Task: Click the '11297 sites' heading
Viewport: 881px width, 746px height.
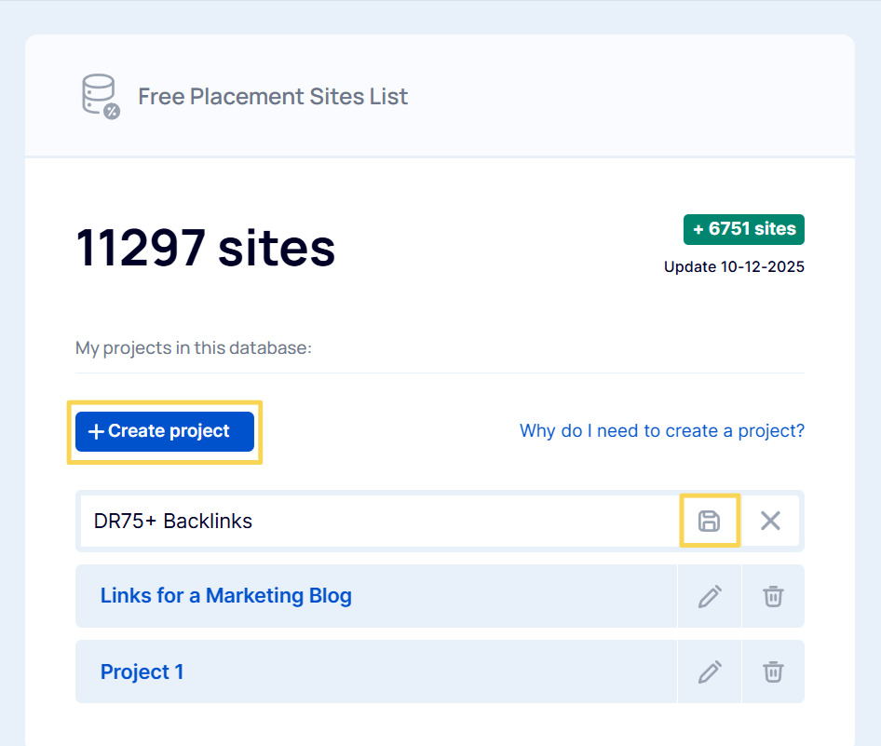Action: [x=205, y=248]
